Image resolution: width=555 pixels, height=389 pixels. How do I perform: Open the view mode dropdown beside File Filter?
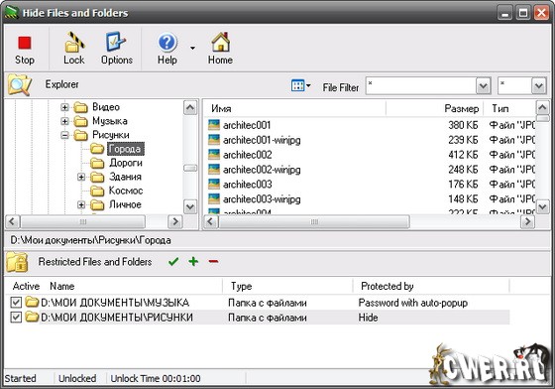point(300,85)
